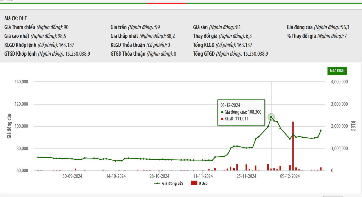Click the Mã CK: DHT stock code
Viewport: 362px width, 197px height.
16,18
